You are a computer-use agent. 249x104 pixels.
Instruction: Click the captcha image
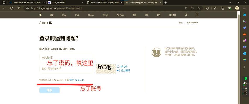click(x=106, y=69)
